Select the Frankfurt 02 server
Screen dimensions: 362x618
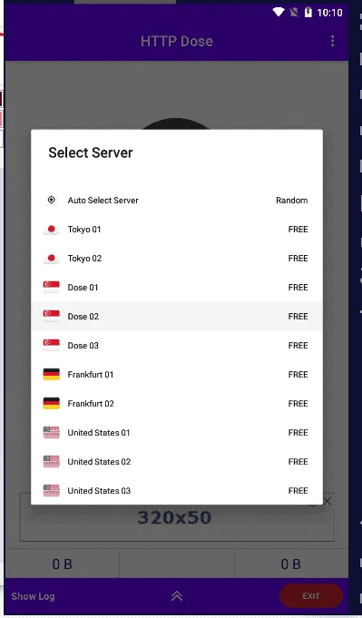pos(177,404)
